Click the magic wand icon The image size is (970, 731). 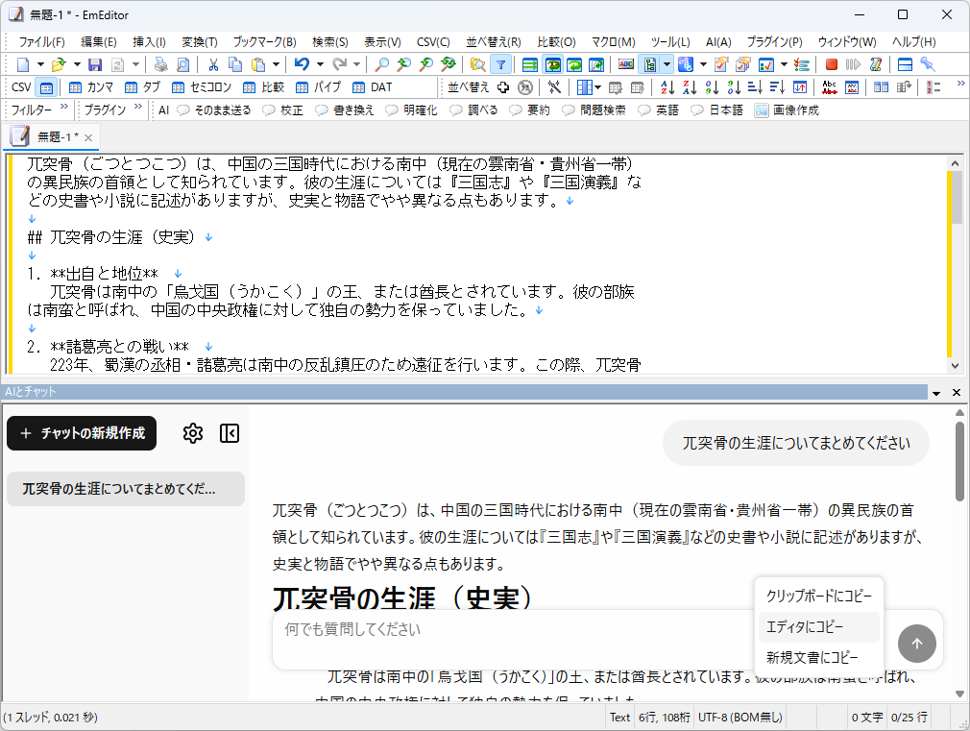pyautogui.click(x=554, y=87)
